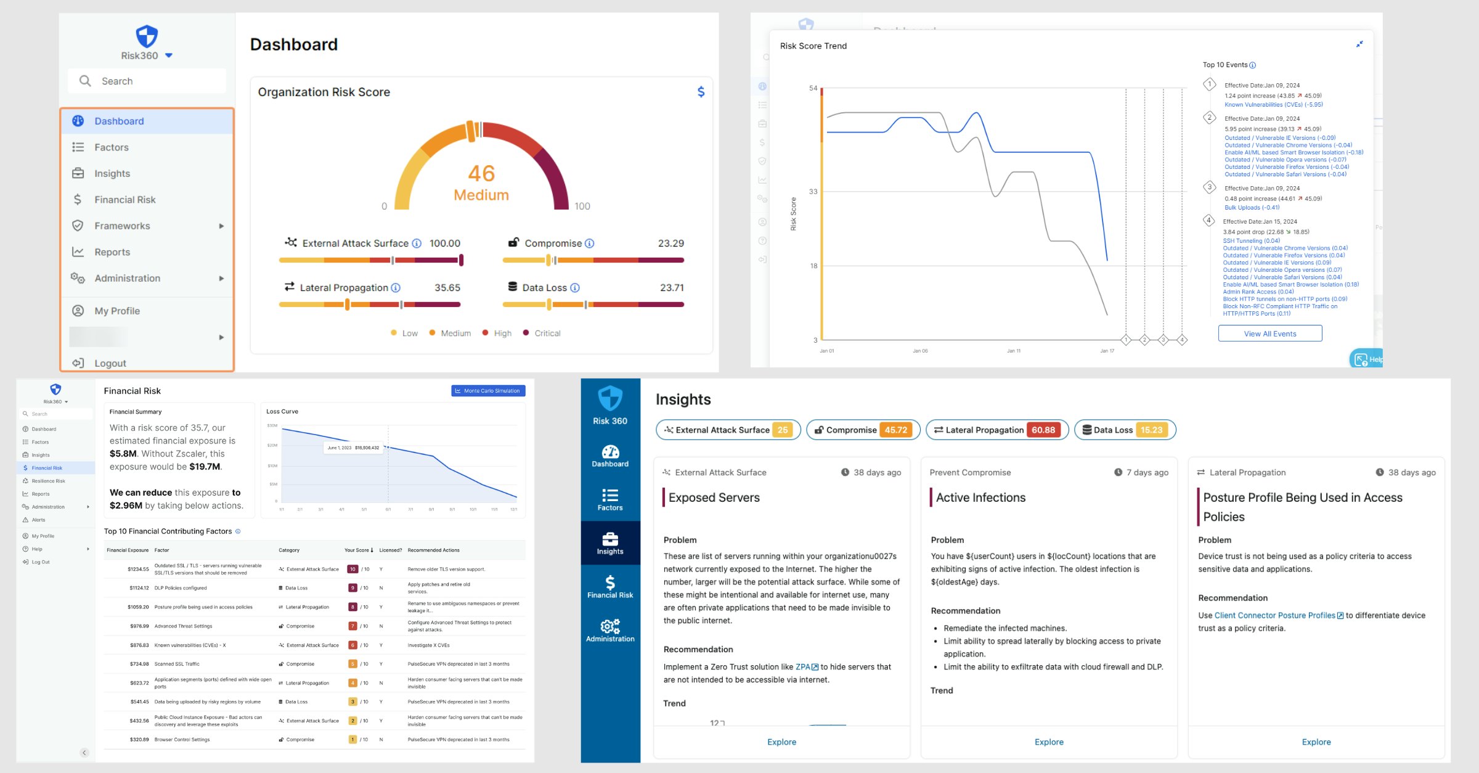Select the Dashboard icon in the sidebar

click(78, 121)
